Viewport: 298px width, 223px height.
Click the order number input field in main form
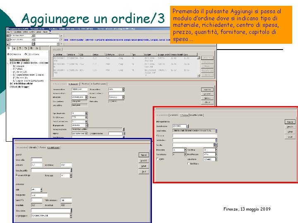(x=79, y=89)
